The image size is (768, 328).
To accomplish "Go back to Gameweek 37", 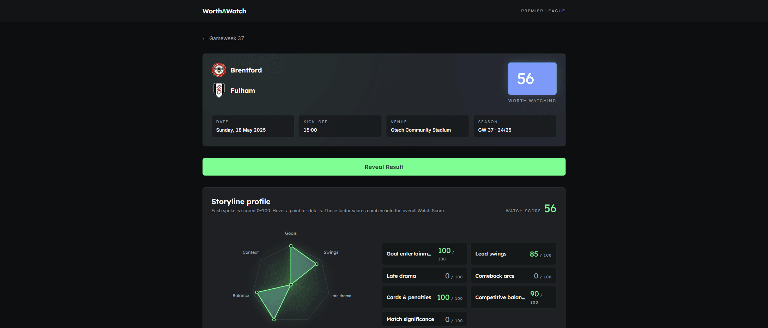I will point(223,38).
